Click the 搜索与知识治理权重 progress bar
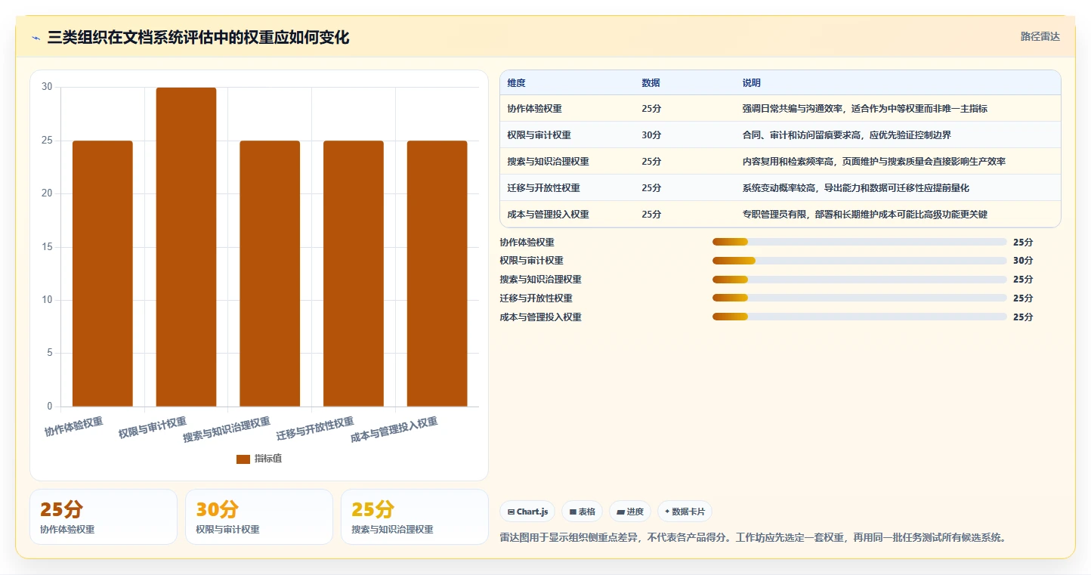 [x=860, y=280]
